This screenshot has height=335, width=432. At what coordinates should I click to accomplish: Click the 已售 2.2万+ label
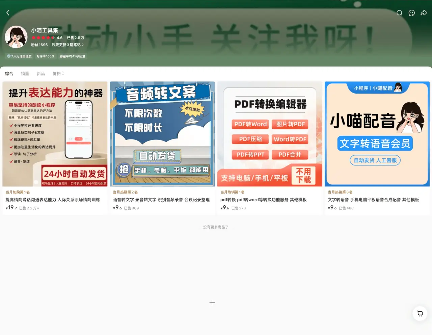point(29,208)
